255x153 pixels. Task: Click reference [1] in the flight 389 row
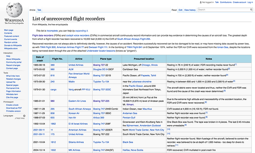coord(236,64)
